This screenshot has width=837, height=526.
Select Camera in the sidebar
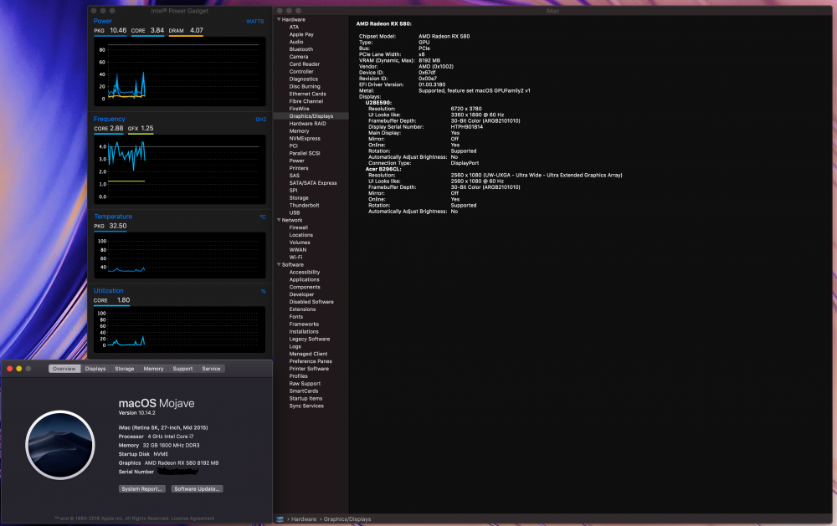click(x=299, y=57)
